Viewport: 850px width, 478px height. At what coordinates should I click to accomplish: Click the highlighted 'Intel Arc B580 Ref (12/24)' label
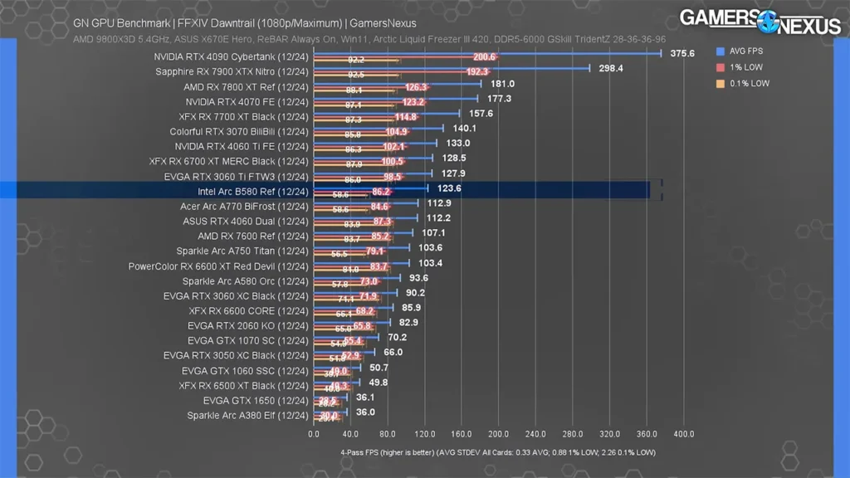tap(252, 192)
